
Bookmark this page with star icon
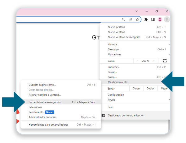click(137, 19)
